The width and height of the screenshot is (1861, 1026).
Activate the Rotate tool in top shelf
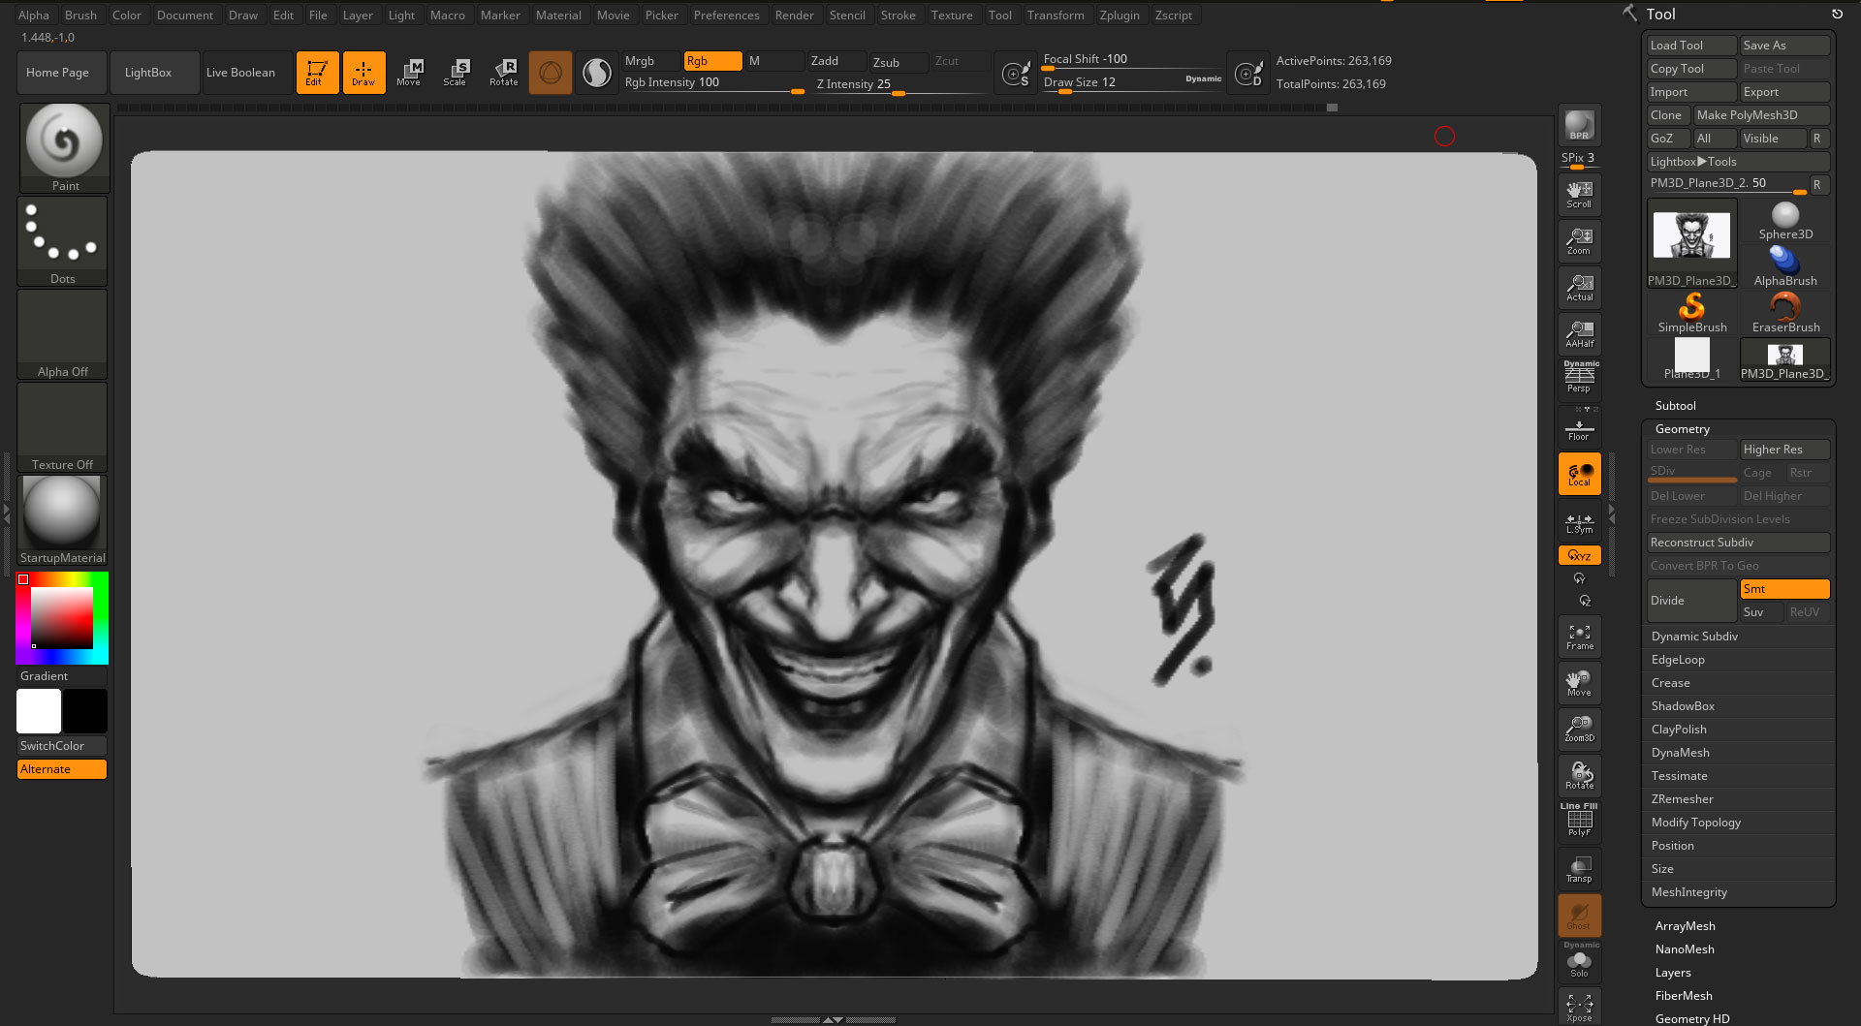[x=504, y=73]
